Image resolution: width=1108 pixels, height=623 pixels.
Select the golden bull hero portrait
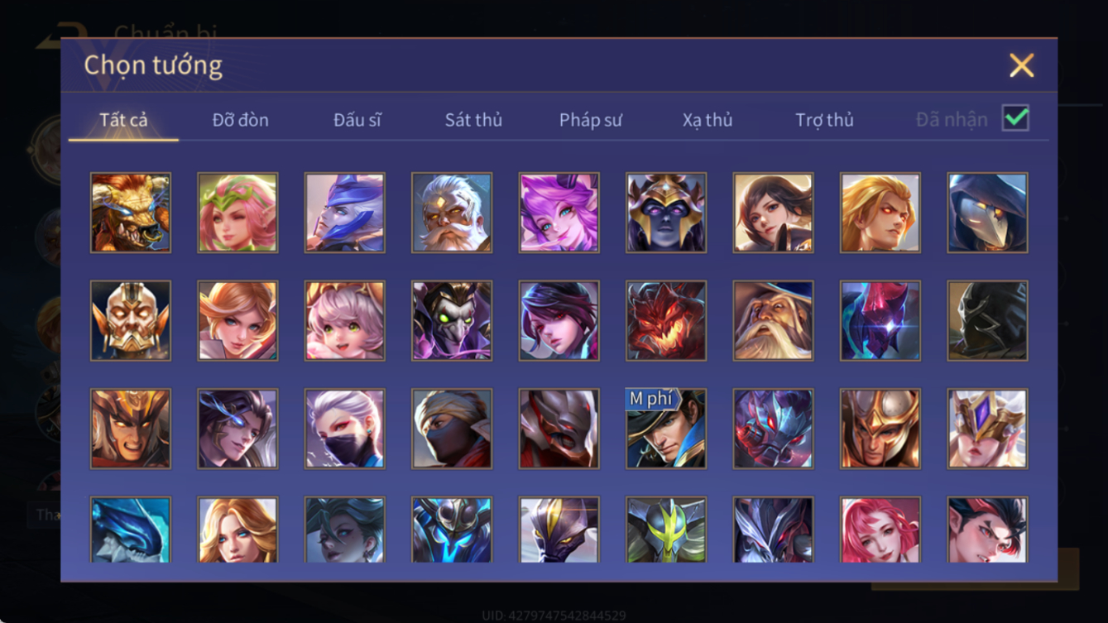pyautogui.click(x=131, y=213)
